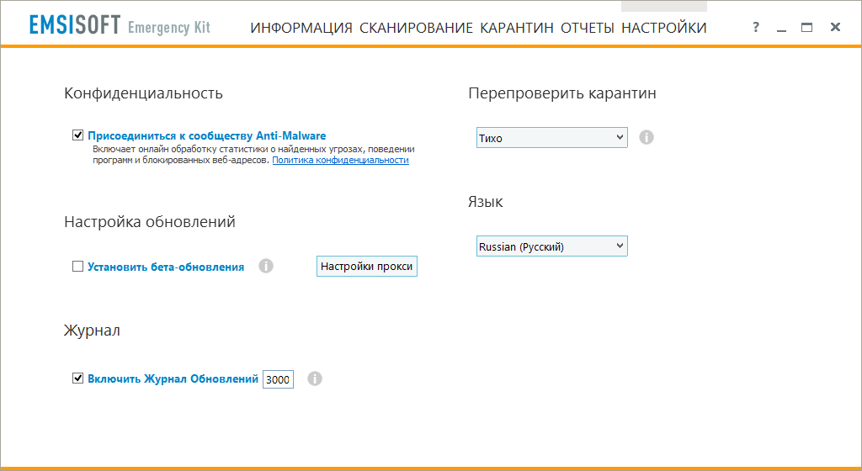Go to the КАРАНТИН tab

click(x=517, y=28)
